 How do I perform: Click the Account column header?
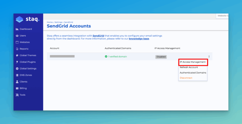[55, 48]
